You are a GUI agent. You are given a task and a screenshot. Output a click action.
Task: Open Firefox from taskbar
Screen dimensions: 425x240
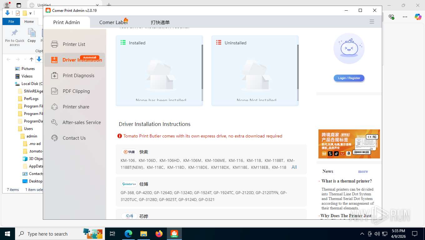(x=159, y=234)
